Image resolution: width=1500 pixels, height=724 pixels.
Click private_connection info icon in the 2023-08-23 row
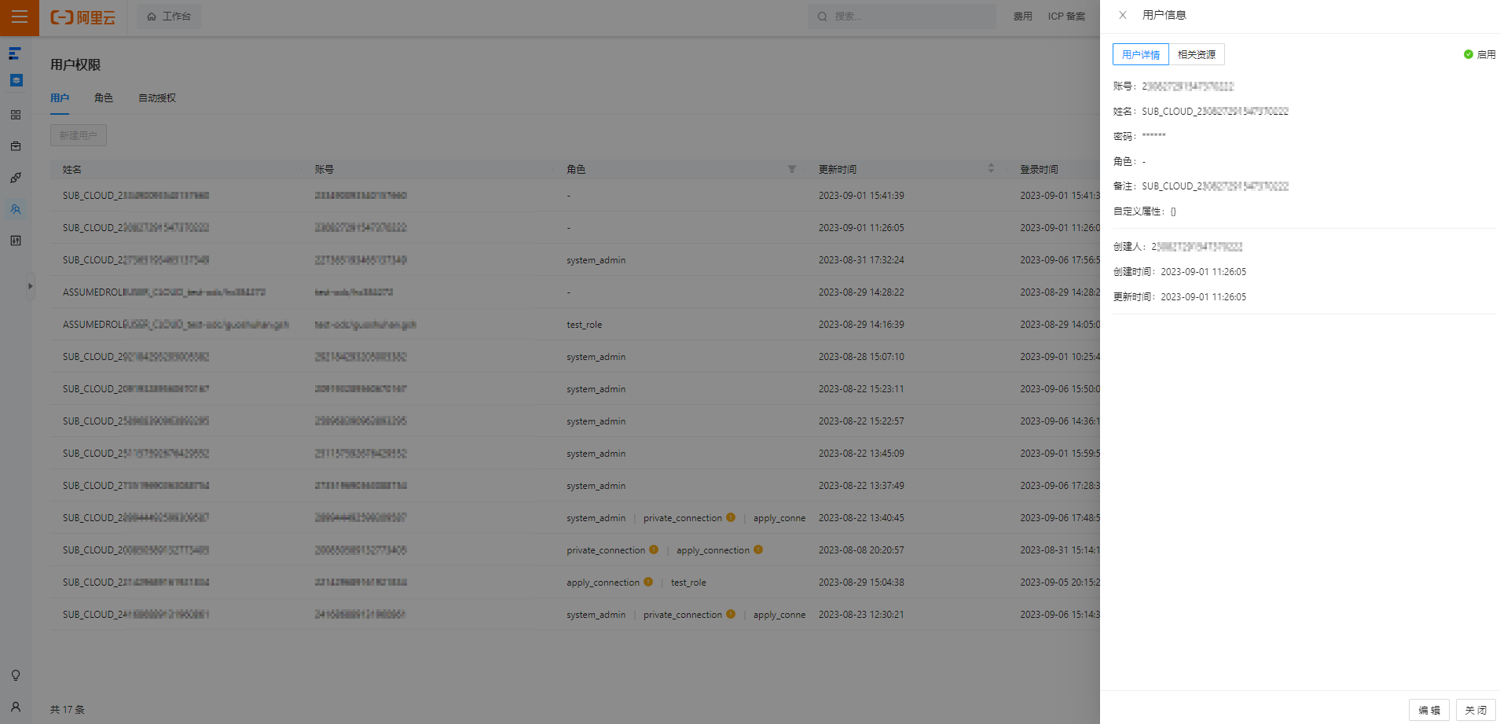(x=731, y=614)
